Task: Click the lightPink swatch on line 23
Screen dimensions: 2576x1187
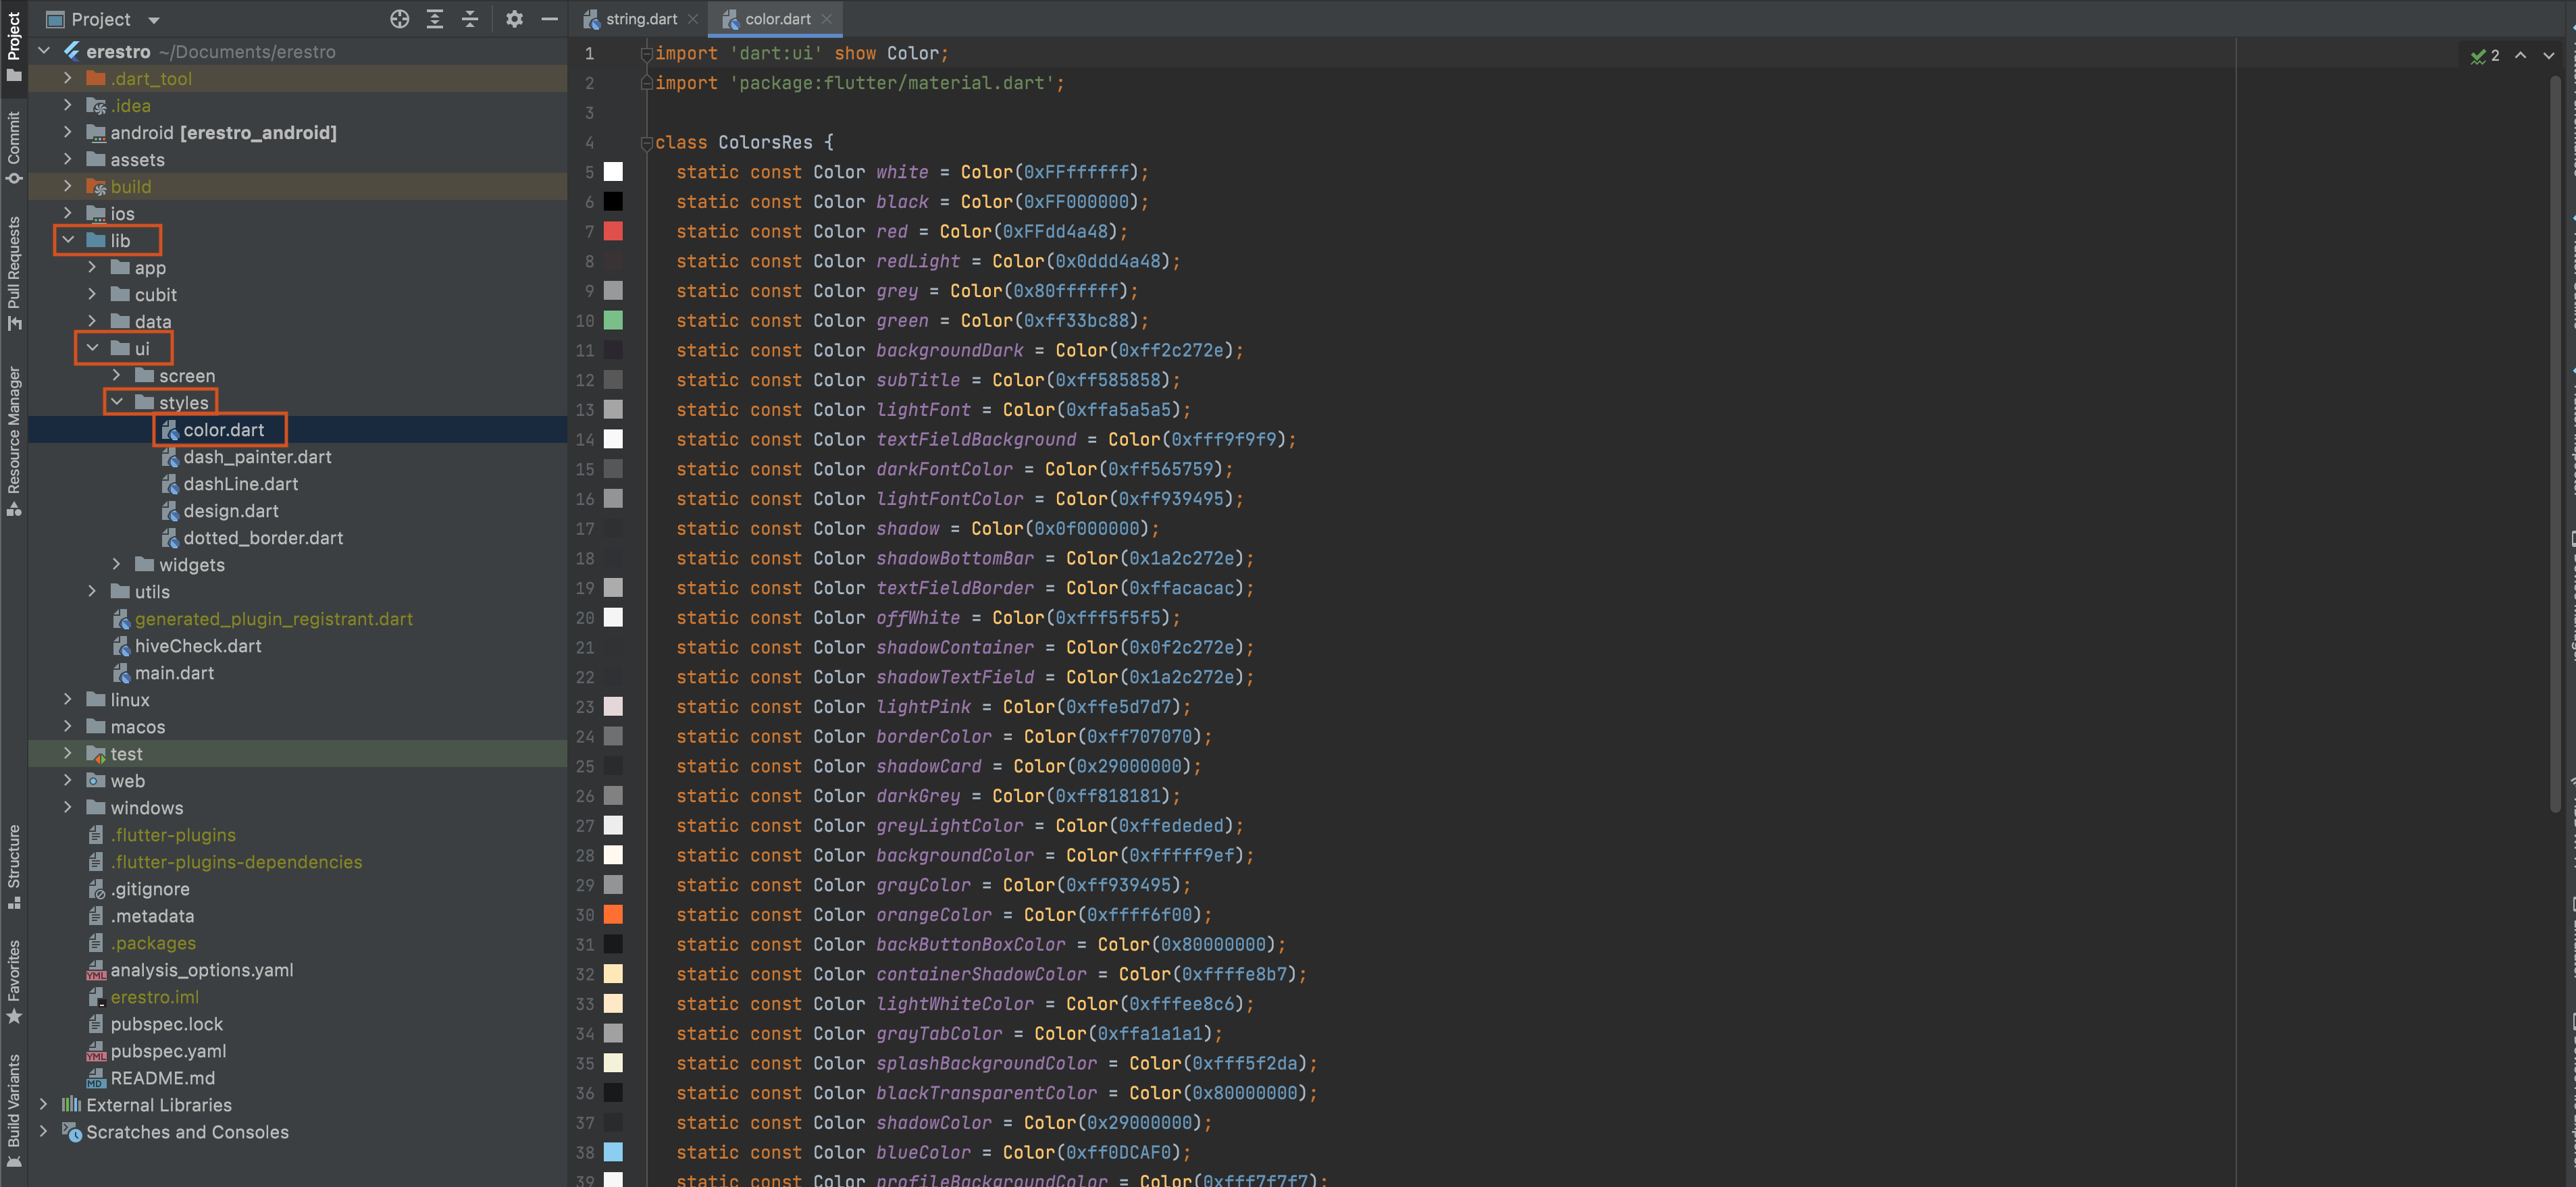Action: (613, 706)
